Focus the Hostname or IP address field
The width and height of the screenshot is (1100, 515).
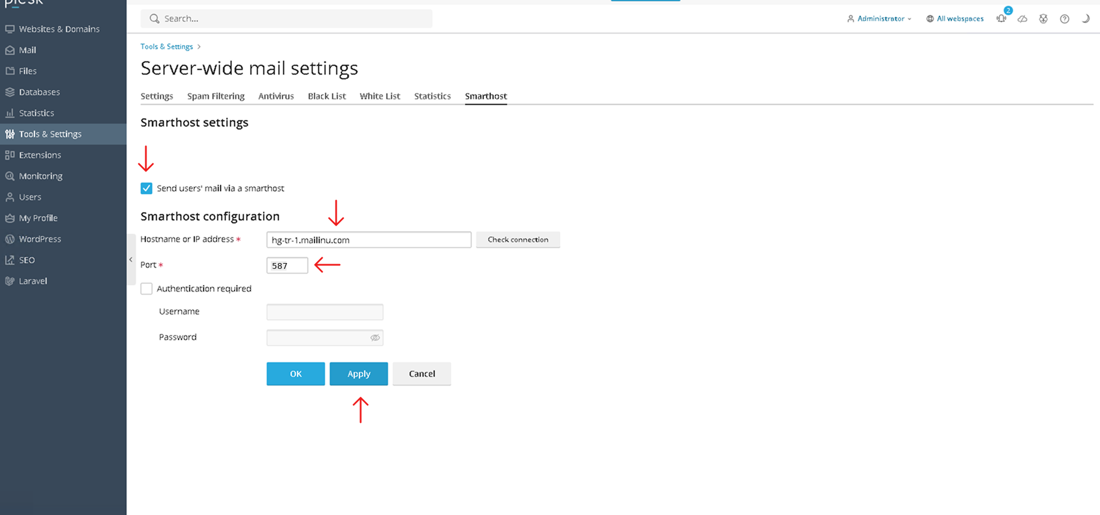pyautogui.click(x=369, y=240)
